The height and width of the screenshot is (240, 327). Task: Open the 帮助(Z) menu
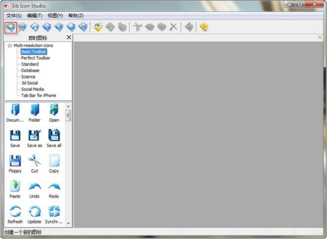[x=76, y=16]
